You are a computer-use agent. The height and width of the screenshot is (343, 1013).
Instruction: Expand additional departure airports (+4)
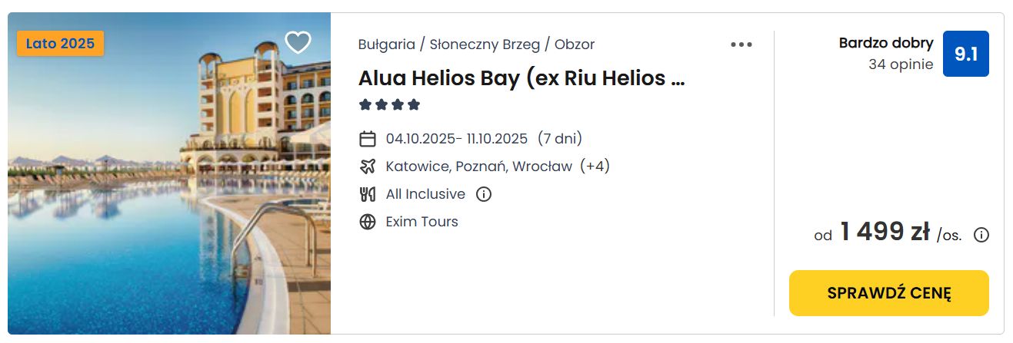pos(595,167)
